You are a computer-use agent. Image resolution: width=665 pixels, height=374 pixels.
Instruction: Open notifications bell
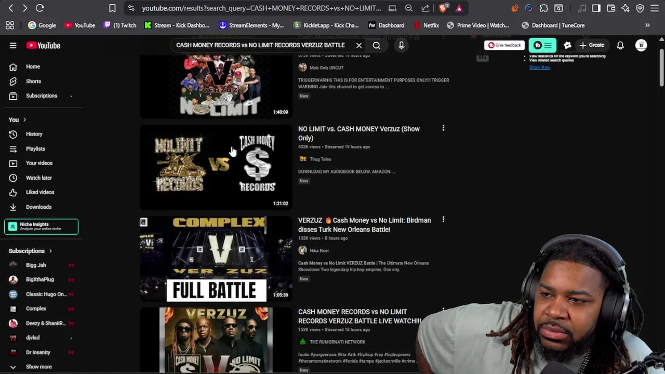[620, 45]
